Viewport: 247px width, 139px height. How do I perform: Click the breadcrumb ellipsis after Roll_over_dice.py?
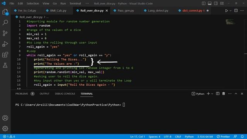coord(47,17)
